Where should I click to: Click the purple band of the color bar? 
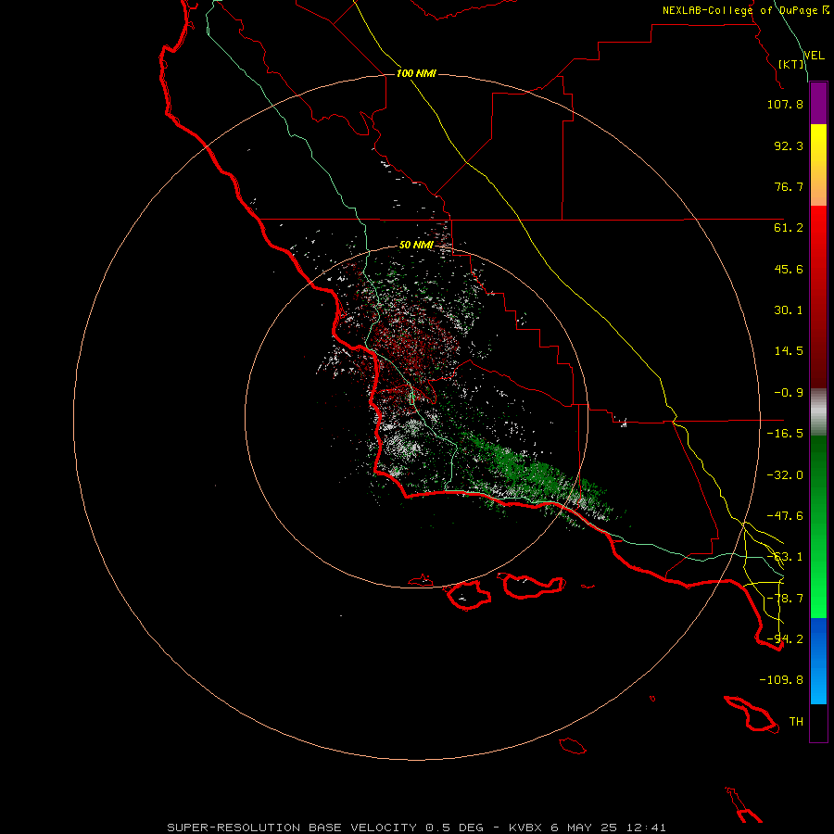(818, 103)
